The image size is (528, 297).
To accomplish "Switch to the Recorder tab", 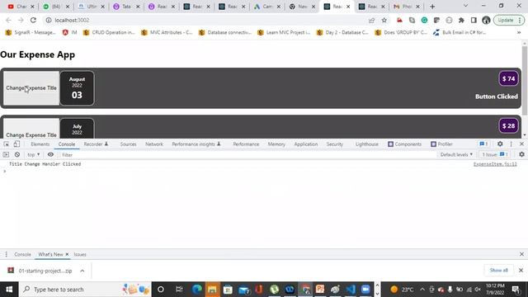I will (96, 144).
